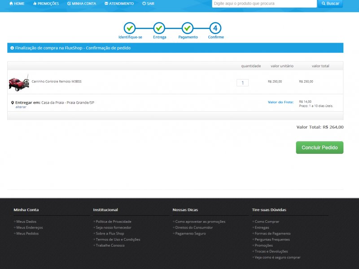Select the Identifique-se step checkmark
This screenshot has width=359, height=269.
click(x=130, y=28)
